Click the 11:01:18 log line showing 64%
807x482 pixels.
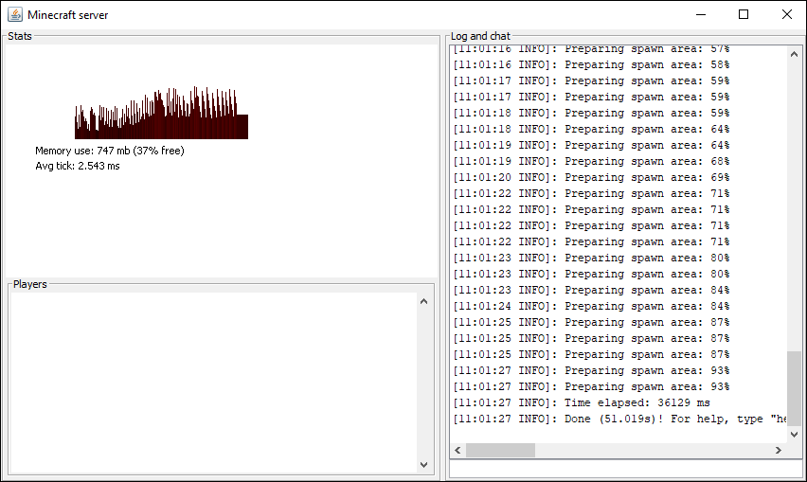tap(591, 129)
